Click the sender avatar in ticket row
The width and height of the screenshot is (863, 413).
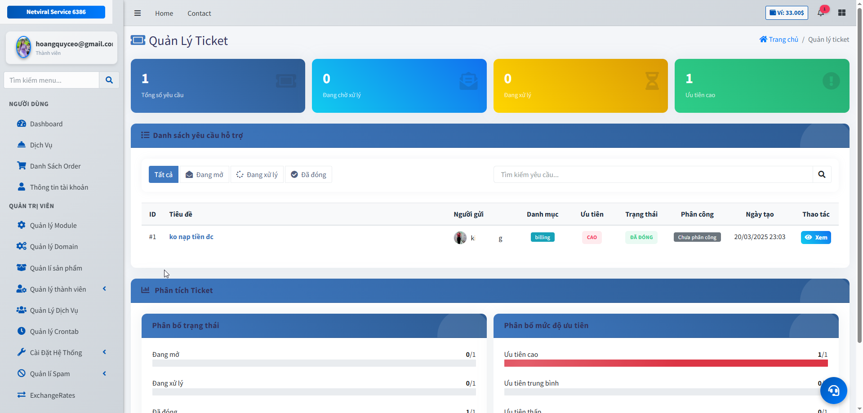[x=460, y=237]
